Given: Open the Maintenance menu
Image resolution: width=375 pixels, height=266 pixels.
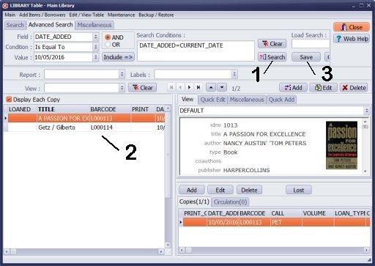Looking at the screenshot, I should 121,15.
